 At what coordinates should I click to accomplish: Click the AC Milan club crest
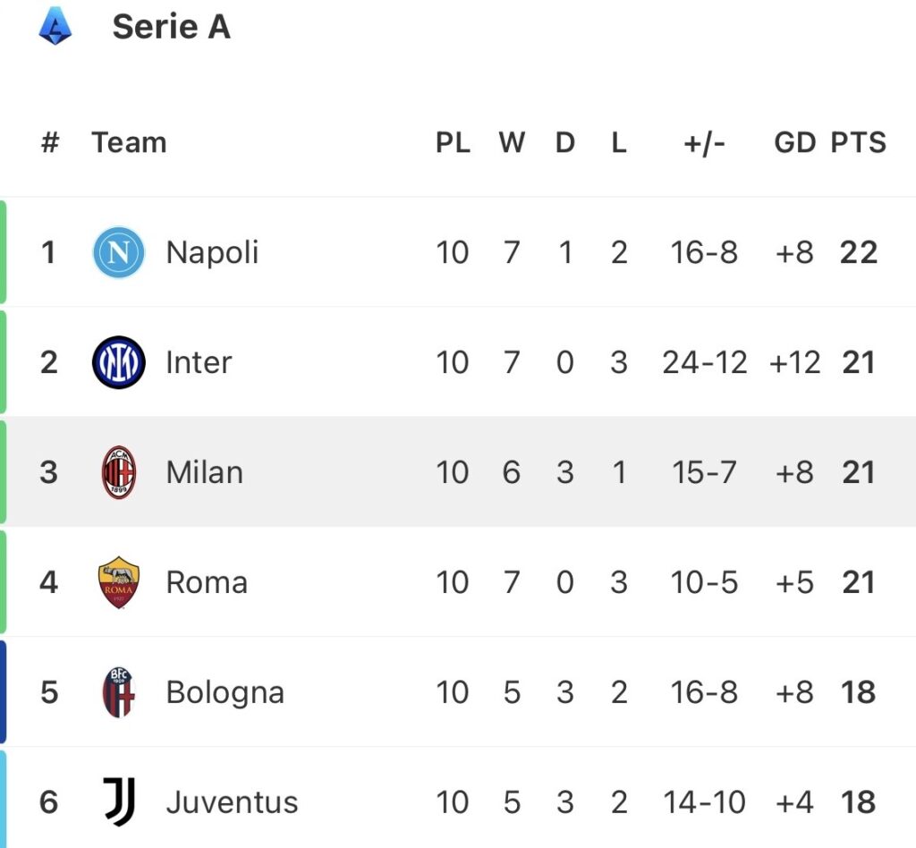pos(119,472)
